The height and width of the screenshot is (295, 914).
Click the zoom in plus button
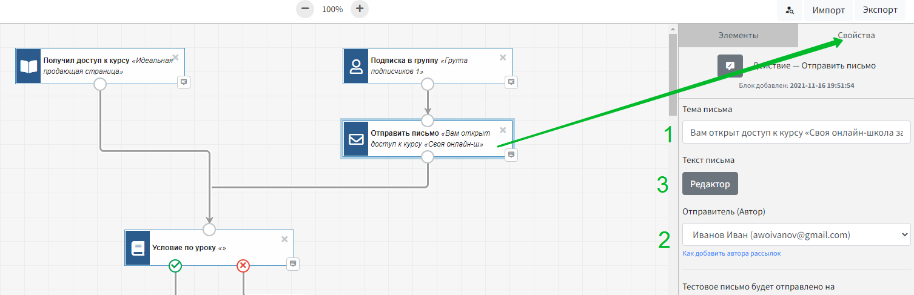[360, 9]
